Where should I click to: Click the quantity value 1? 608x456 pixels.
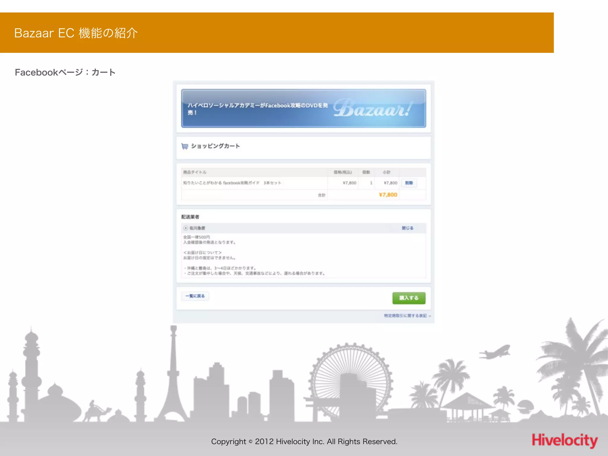pyautogui.click(x=371, y=183)
